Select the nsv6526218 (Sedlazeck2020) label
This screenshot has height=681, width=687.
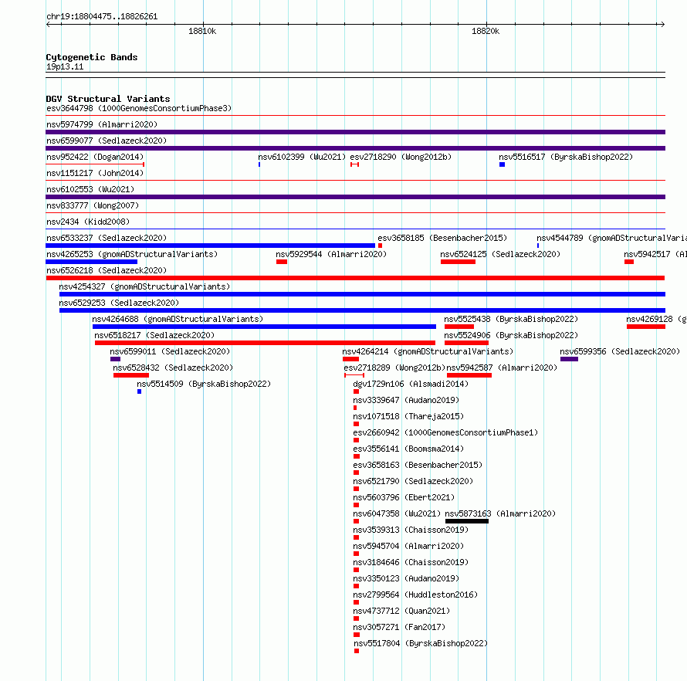click(x=107, y=270)
